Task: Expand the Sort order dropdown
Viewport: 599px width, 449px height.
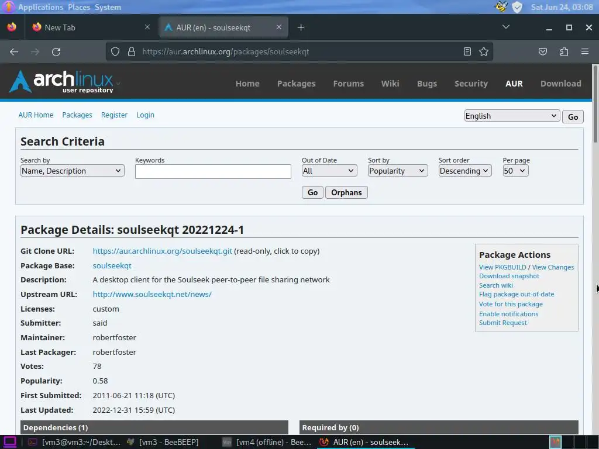Action: pos(465,171)
